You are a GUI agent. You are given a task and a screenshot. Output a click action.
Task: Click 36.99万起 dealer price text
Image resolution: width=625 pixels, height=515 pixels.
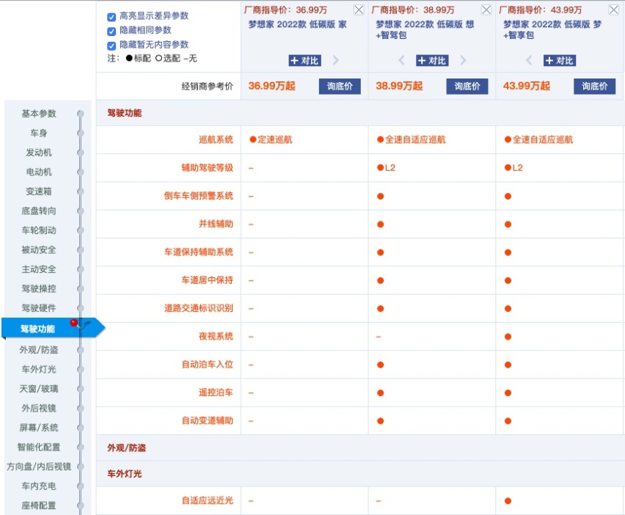[271, 86]
